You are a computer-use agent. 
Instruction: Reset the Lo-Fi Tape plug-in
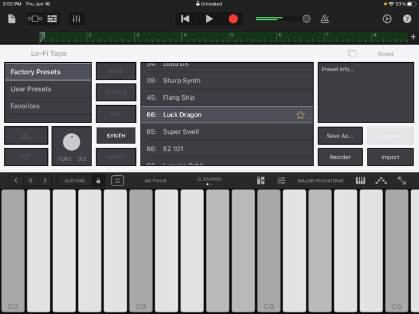385,54
